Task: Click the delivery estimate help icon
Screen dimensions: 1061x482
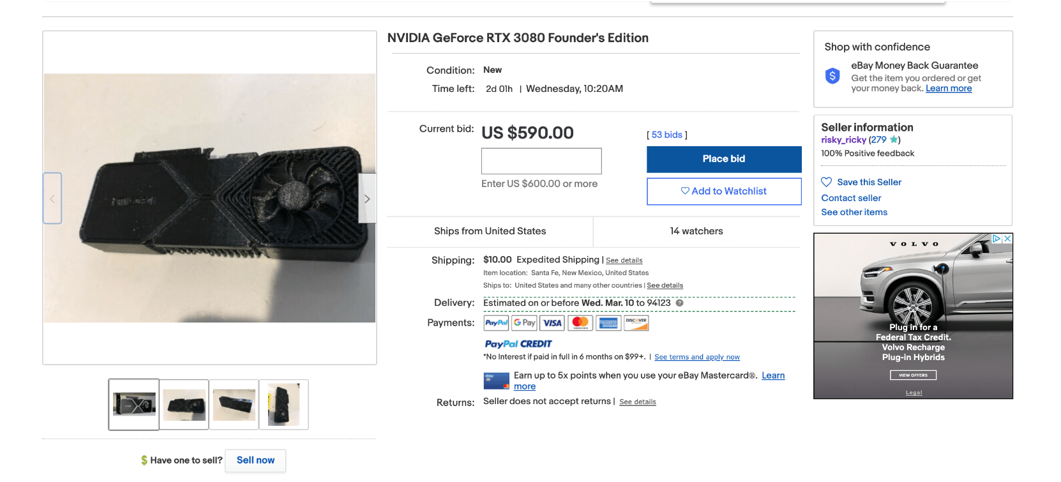Action: tap(679, 303)
